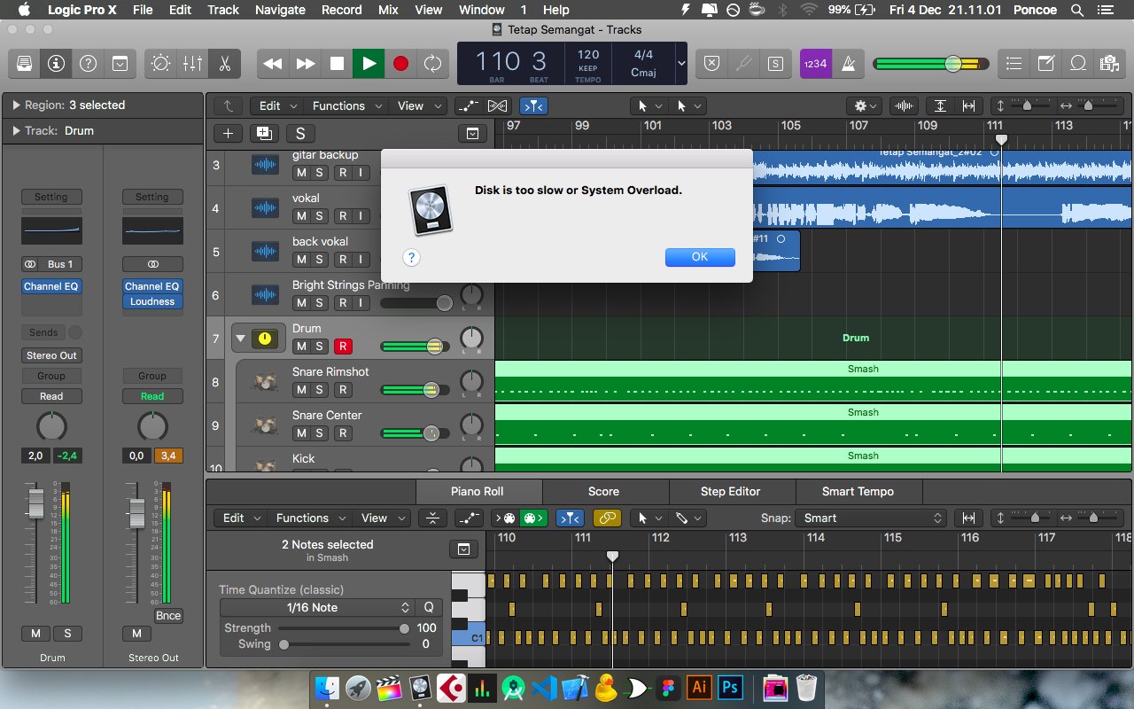Click the Vertical Auto Zoom icon
This screenshot has height=709, width=1134.
pos(940,105)
